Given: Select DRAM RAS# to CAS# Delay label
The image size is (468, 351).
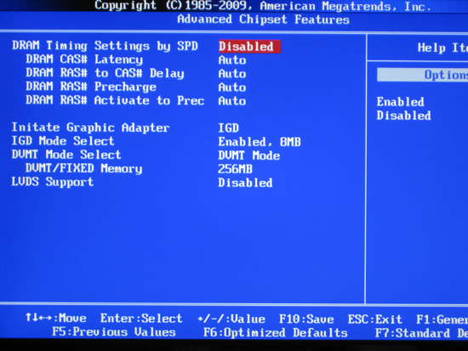Looking at the screenshot, I should [x=105, y=73].
